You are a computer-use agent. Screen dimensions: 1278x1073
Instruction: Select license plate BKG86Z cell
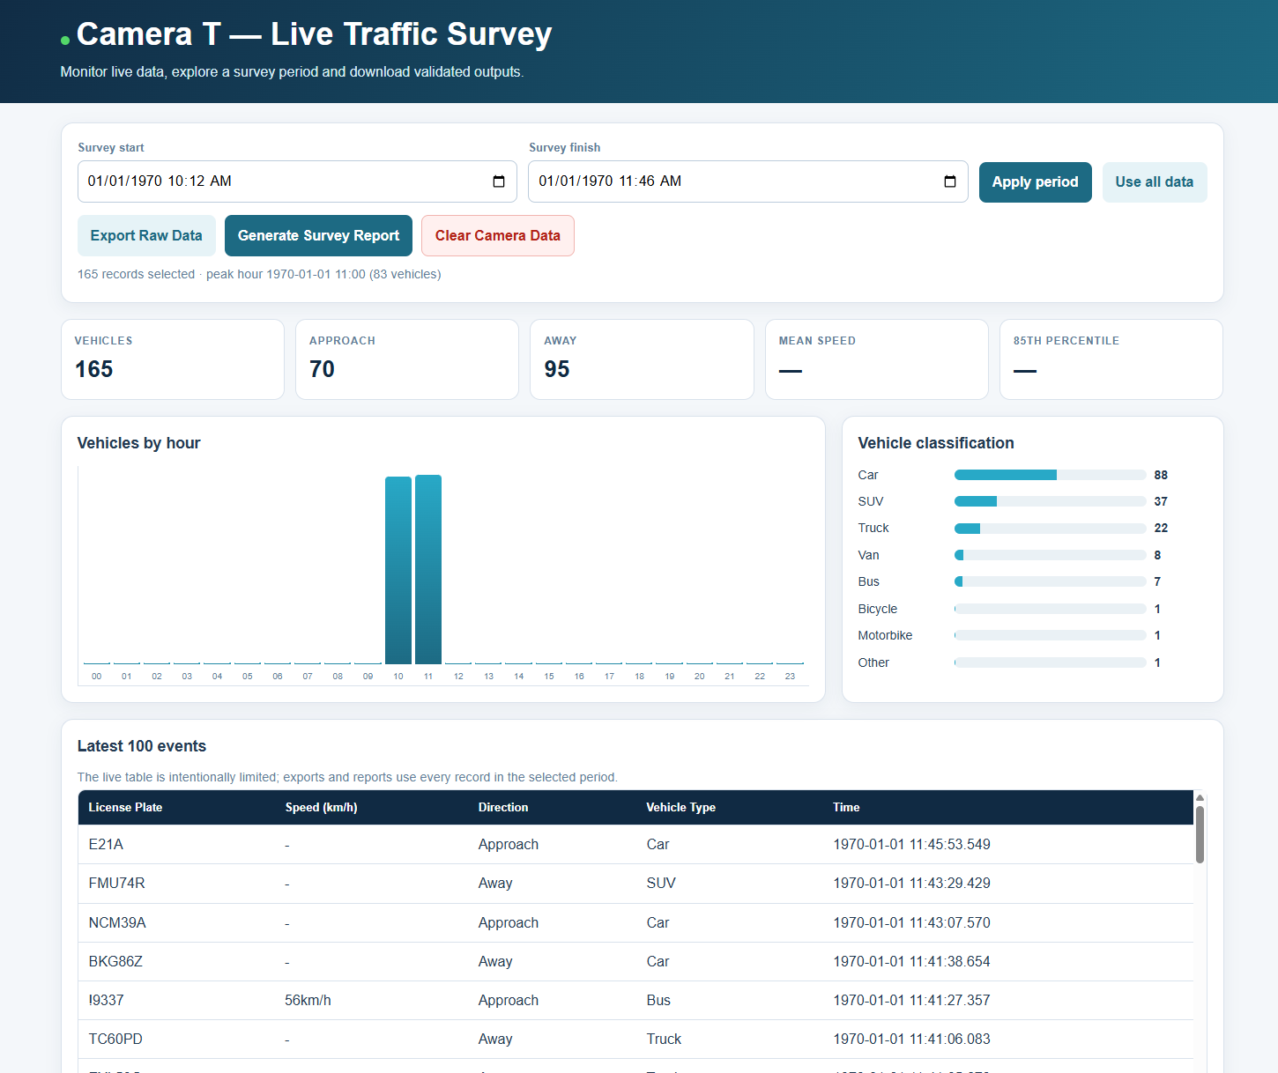(115, 962)
